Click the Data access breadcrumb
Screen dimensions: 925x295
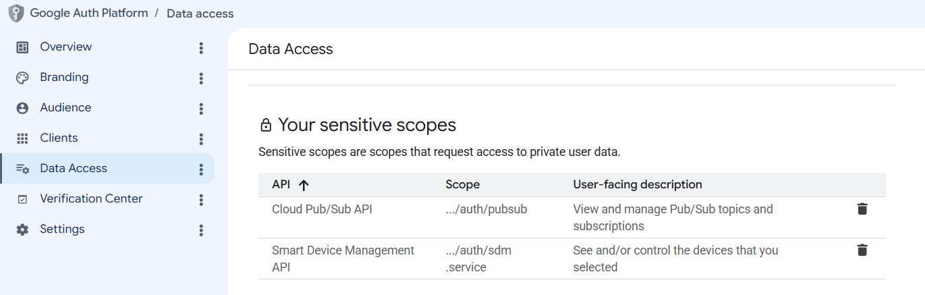pos(200,14)
